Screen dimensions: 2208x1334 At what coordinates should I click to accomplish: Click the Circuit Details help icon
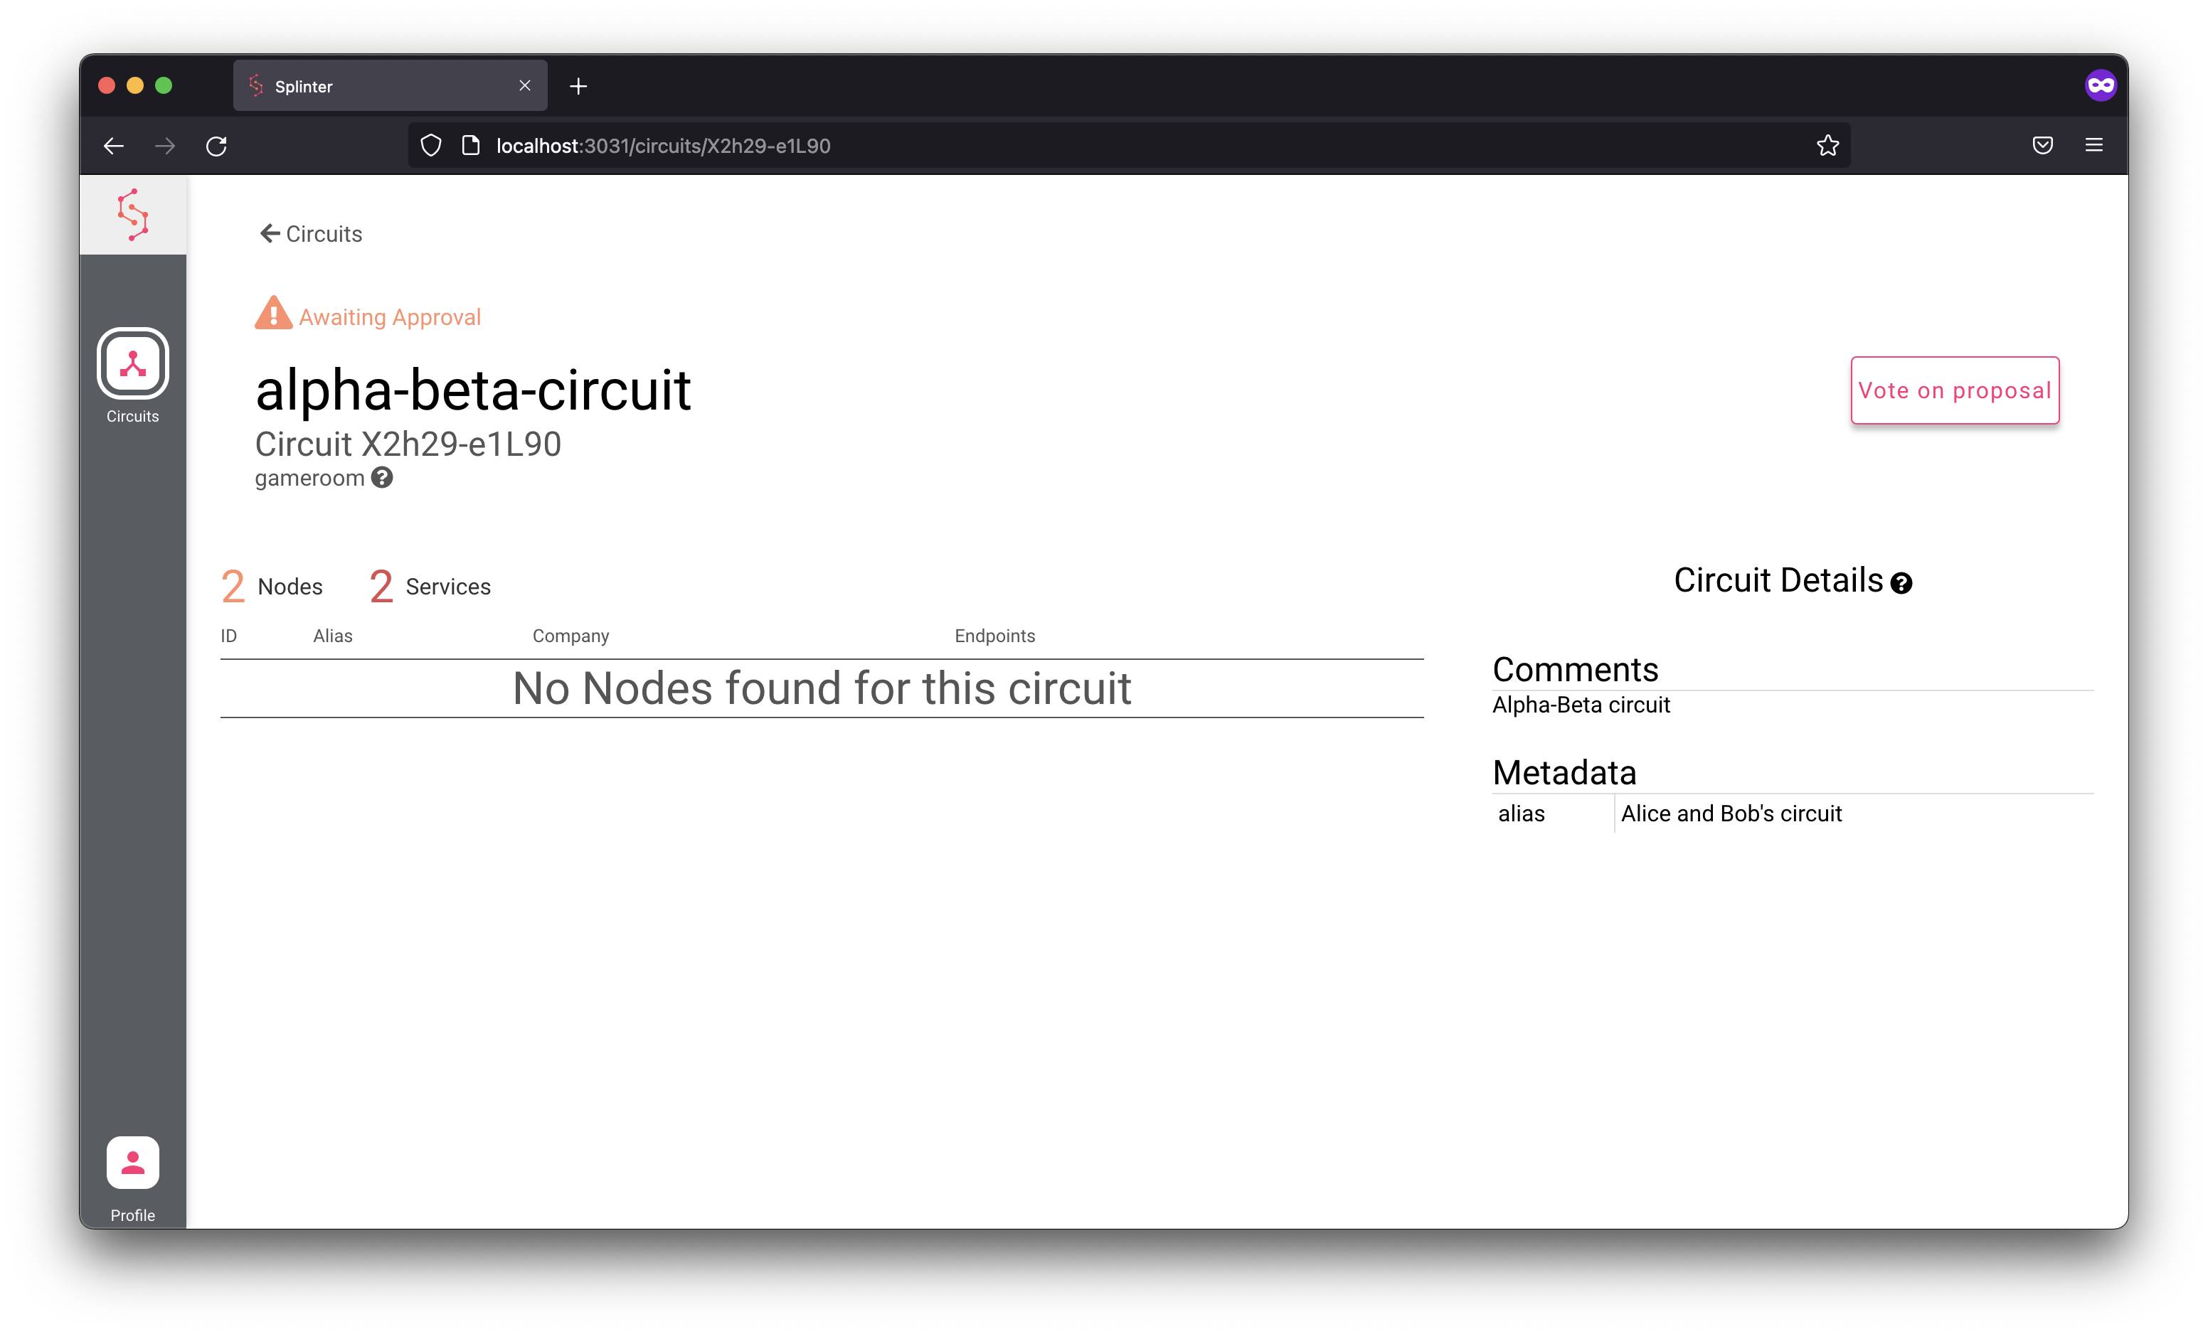click(x=1901, y=583)
